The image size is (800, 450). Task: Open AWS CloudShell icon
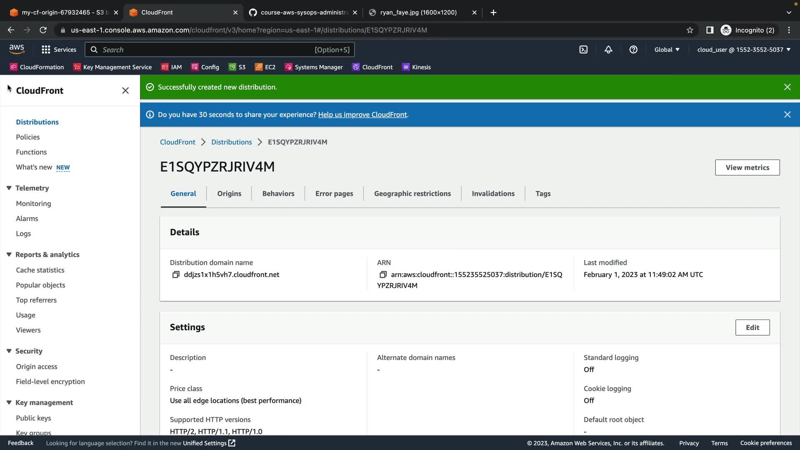click(x=583, y=50)
